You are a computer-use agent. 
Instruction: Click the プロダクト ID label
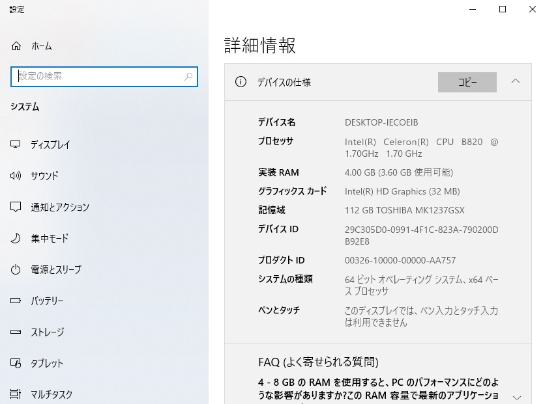281,260
